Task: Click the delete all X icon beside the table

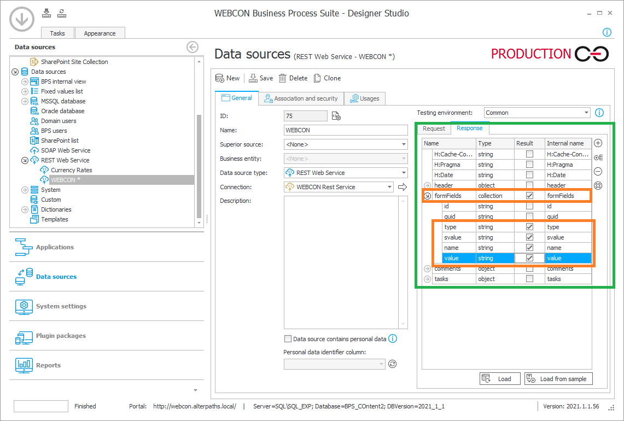Action: point(598,185)
